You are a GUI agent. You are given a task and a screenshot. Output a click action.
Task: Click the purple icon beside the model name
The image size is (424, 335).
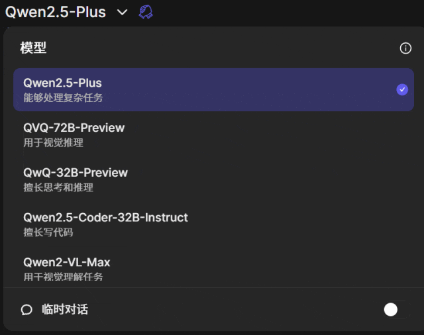click(146, 12)
